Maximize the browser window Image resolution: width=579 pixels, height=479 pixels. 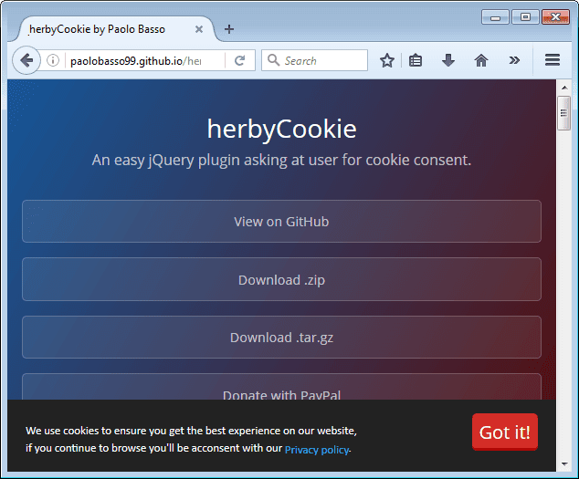click(x=525, y=17)
